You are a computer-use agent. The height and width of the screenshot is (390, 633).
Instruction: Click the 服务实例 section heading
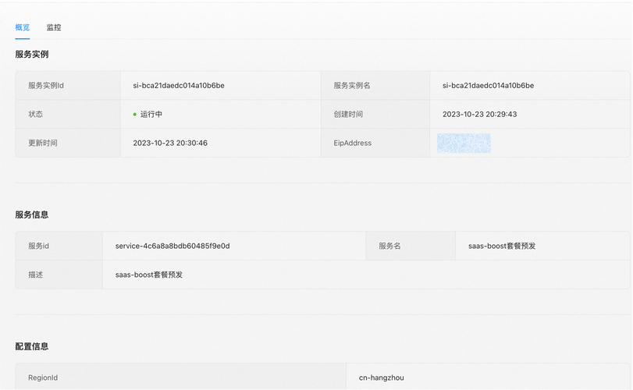[32, 54]
